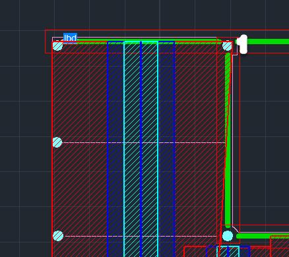Click the dark blue band right of cyan rectangle
289x257 pixels.
tap(167, 149)
